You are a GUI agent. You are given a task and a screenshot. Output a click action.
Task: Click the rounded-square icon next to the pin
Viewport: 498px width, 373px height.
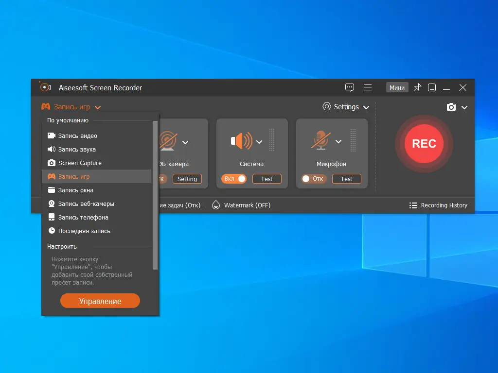432,87
